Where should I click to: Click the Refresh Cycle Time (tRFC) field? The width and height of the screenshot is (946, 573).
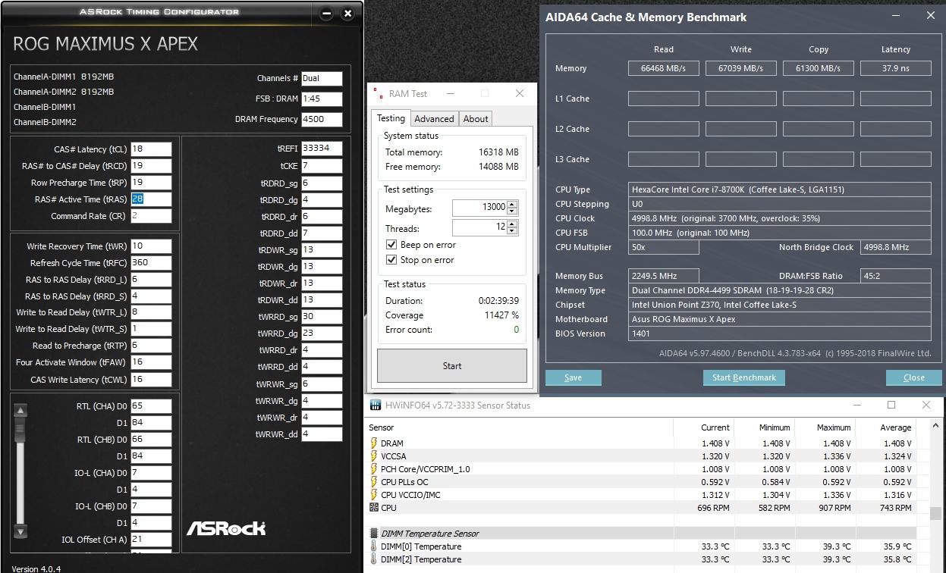[x=151, y=263]
